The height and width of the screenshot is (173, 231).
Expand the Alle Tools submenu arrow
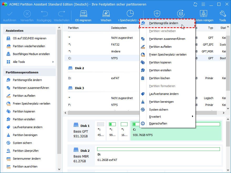click(x=53, y=62)
